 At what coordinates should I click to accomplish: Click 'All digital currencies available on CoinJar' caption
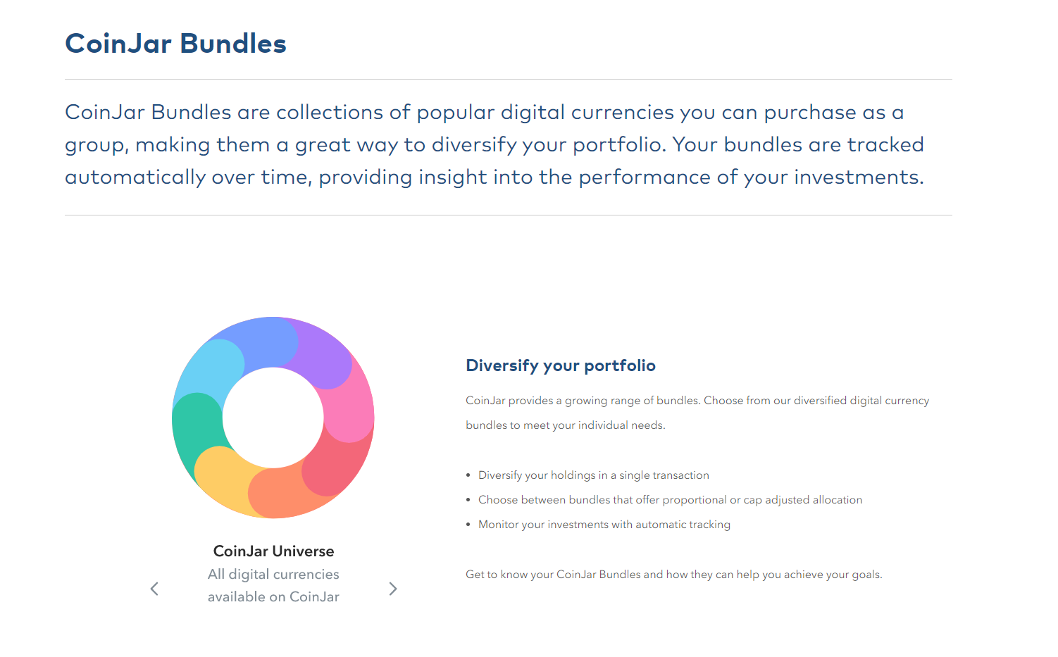pos(273,585)
